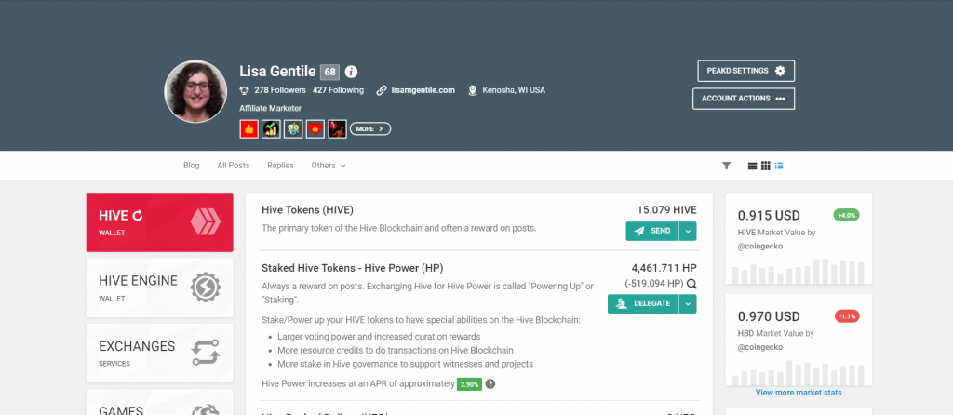Image resolution: width=953 pixels, height=415 pixels.
Task: Click the HBD price bar chart
Action: click(799, 372)
